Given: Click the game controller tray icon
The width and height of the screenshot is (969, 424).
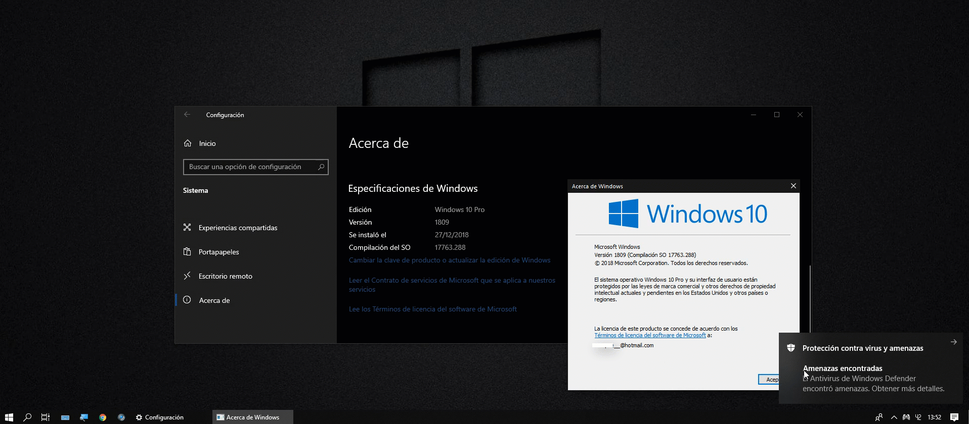Looking at the screenshot, I should 906,417.
